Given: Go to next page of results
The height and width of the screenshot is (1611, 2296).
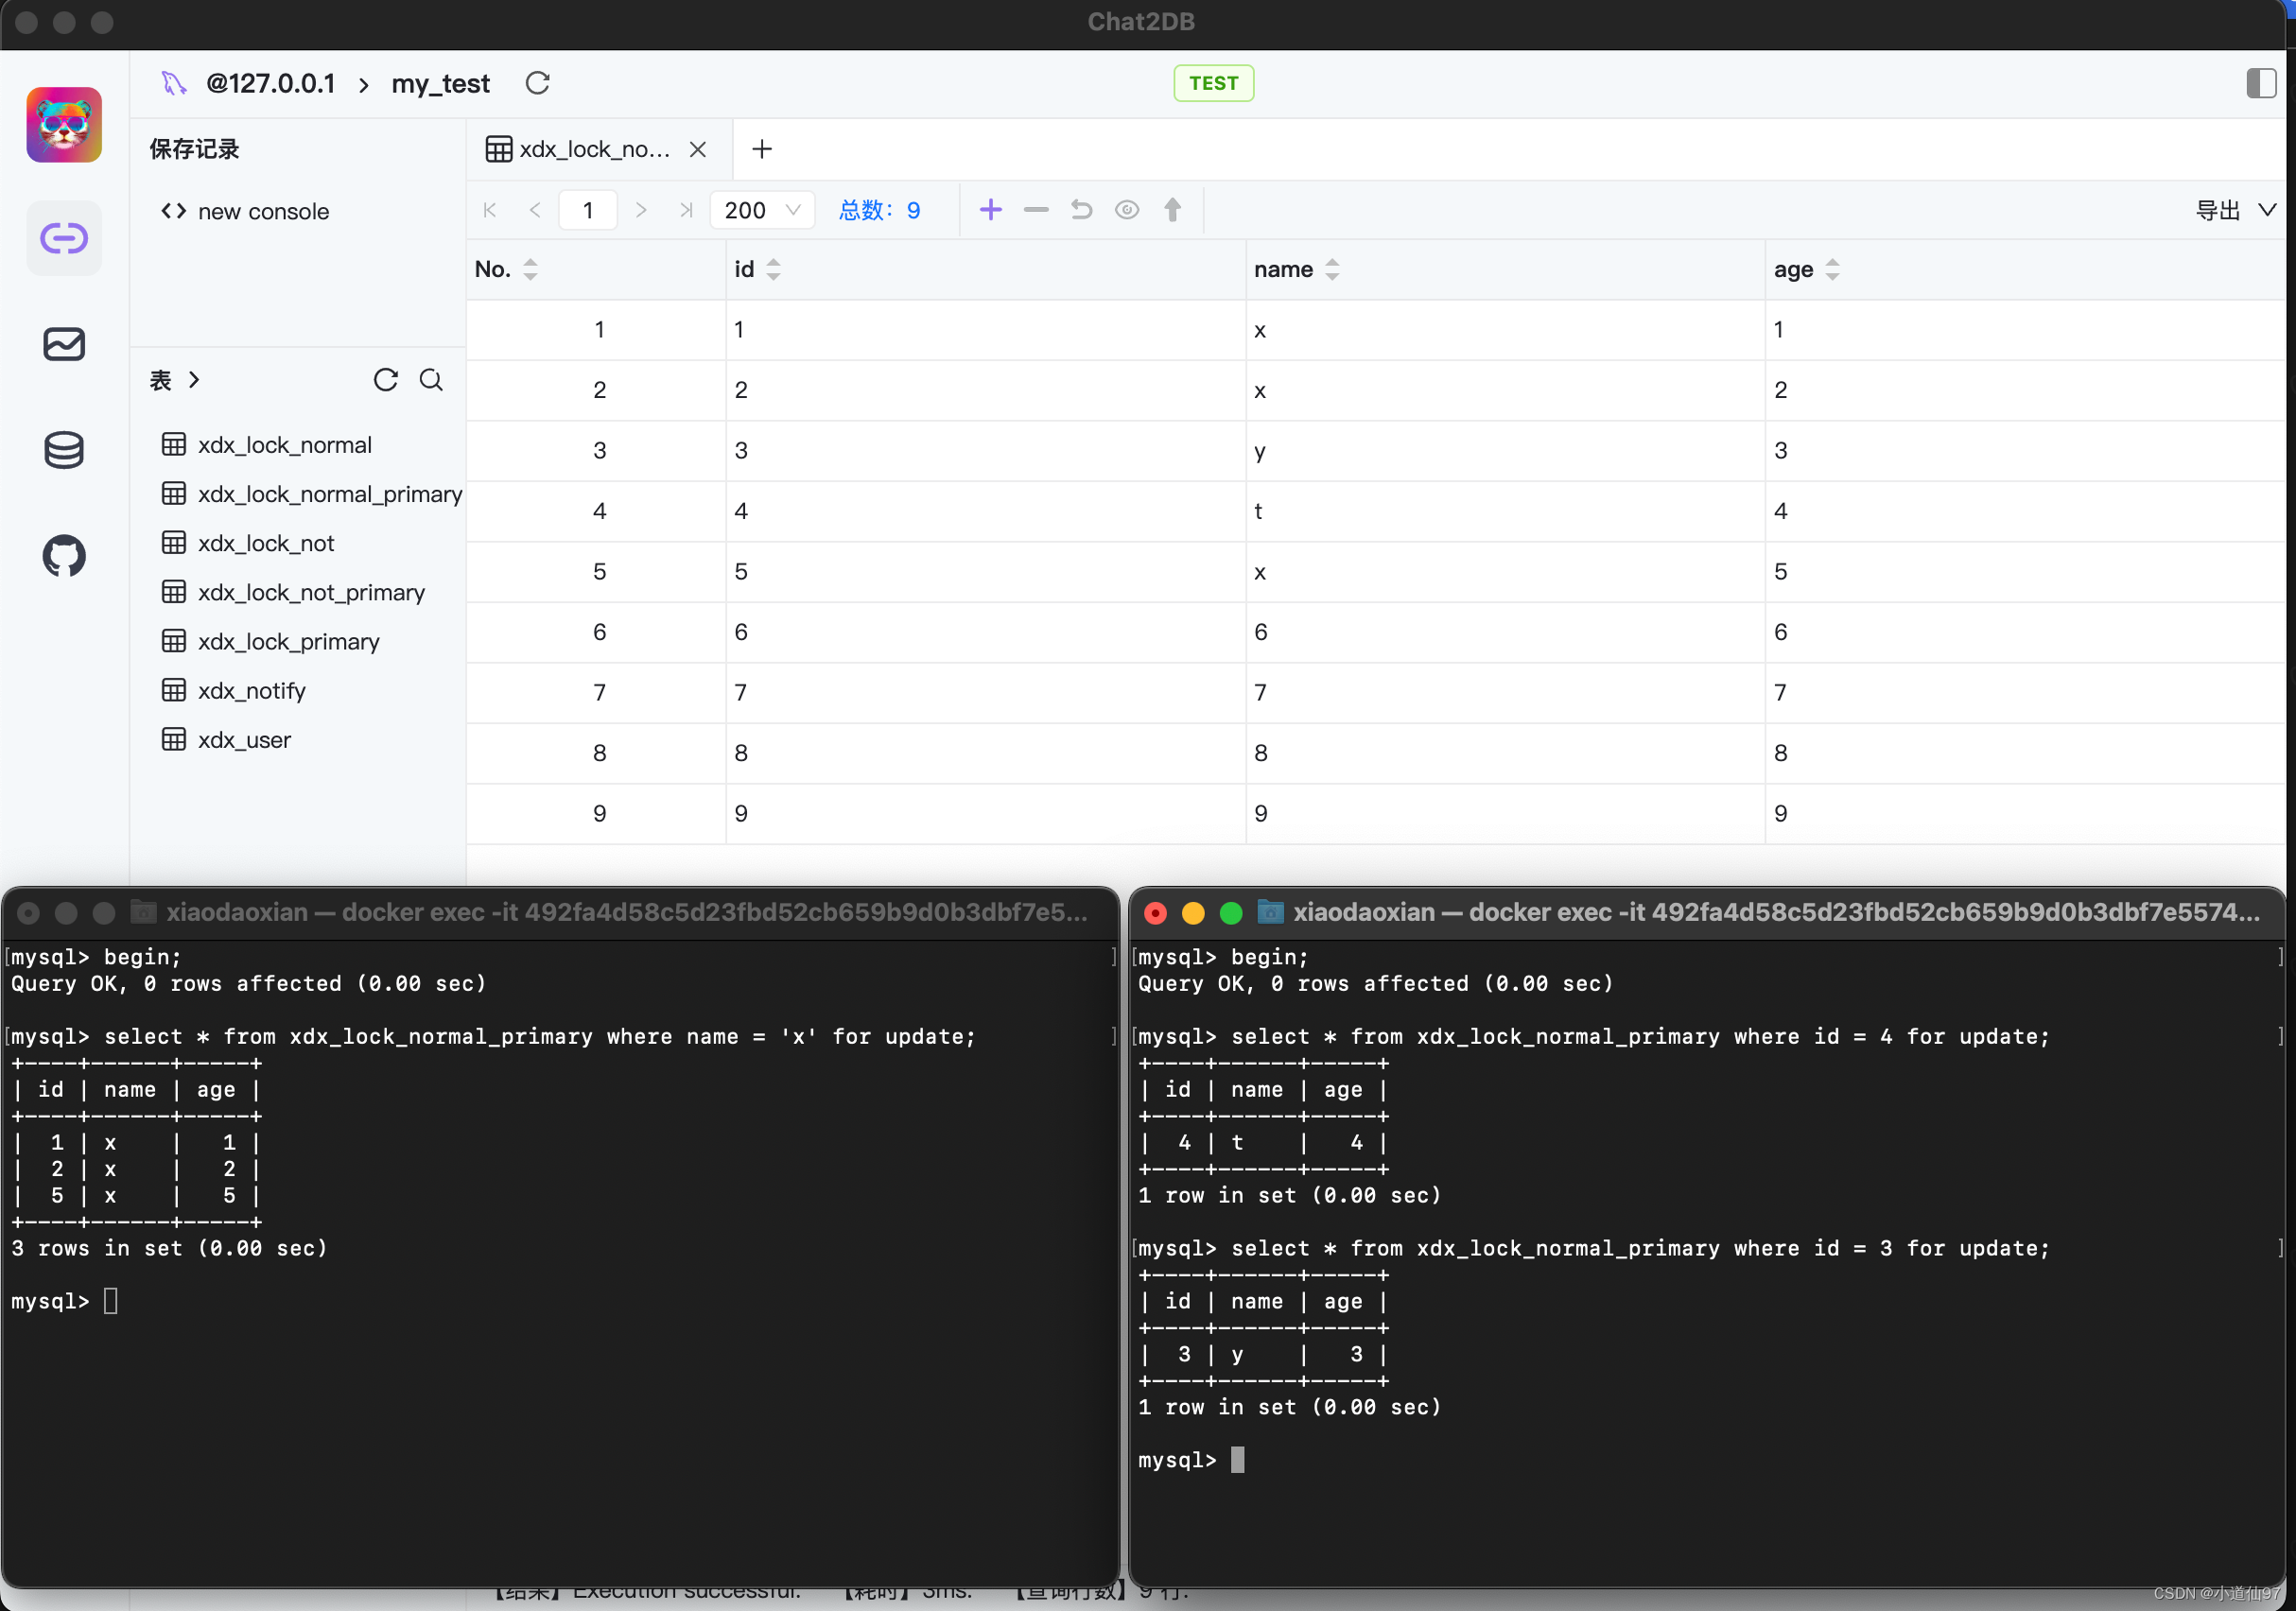Looking at the screenshot, I should click(641, 210).
